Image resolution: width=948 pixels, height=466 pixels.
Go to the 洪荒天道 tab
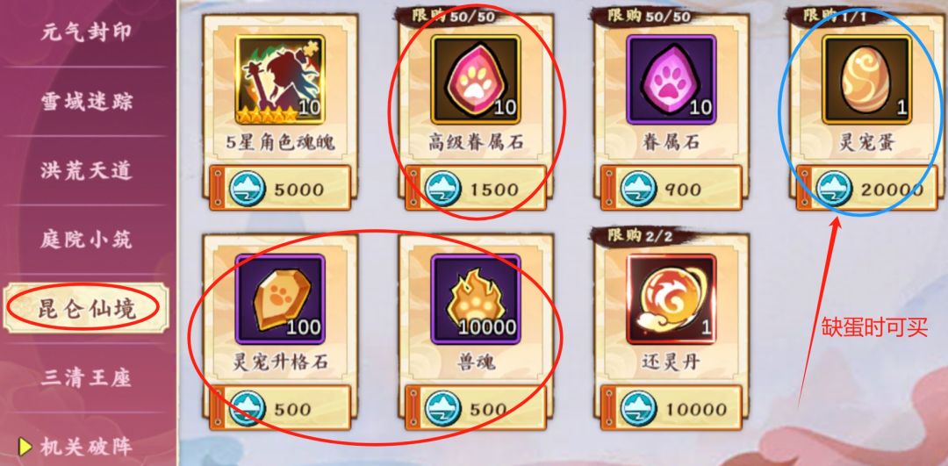(x=85, y=170)
